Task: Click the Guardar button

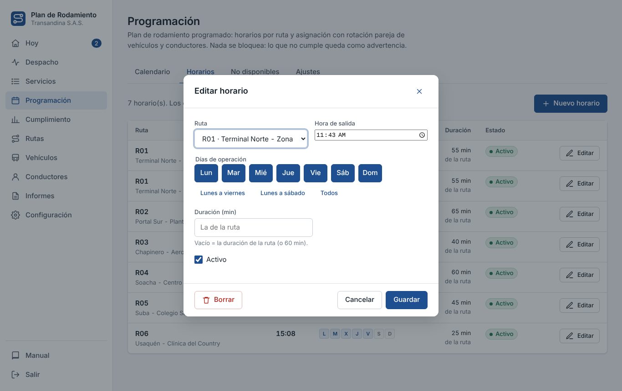Action: point(407,300)
